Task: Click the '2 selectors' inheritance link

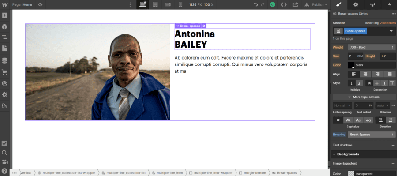Action: (387, 23)
